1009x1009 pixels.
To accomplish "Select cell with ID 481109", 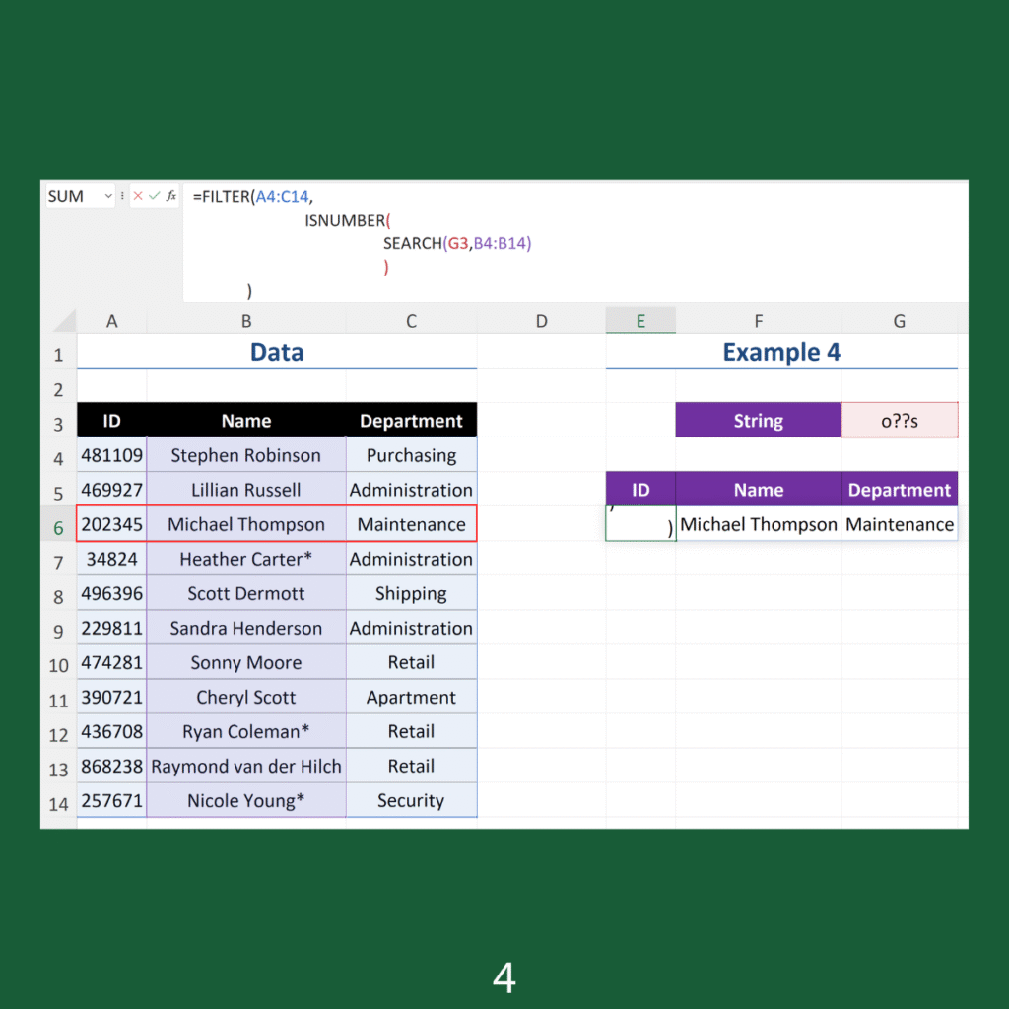I will coord(111,455).
